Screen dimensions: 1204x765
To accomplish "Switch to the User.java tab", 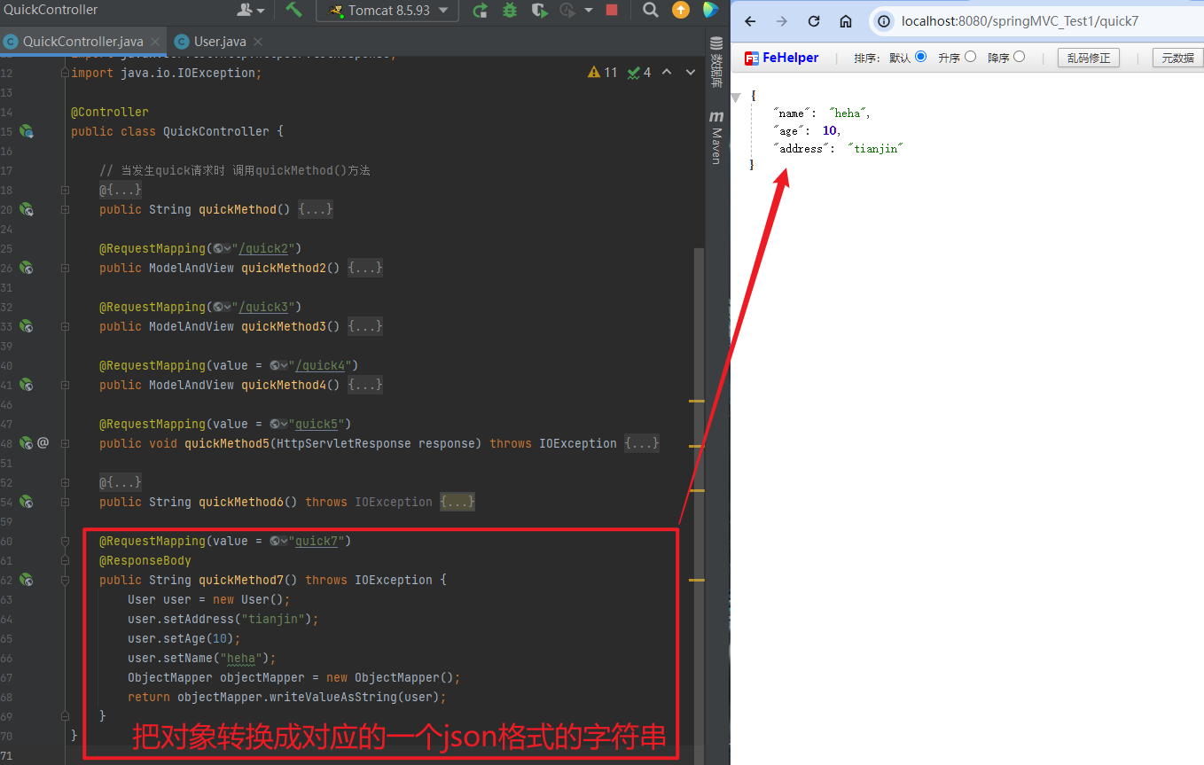I will tap(220, 42).
